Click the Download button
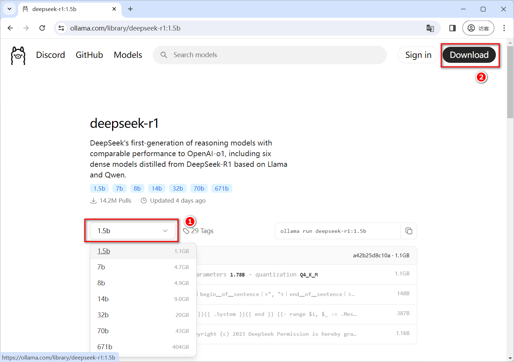514x362 pixels. (469, 55)
